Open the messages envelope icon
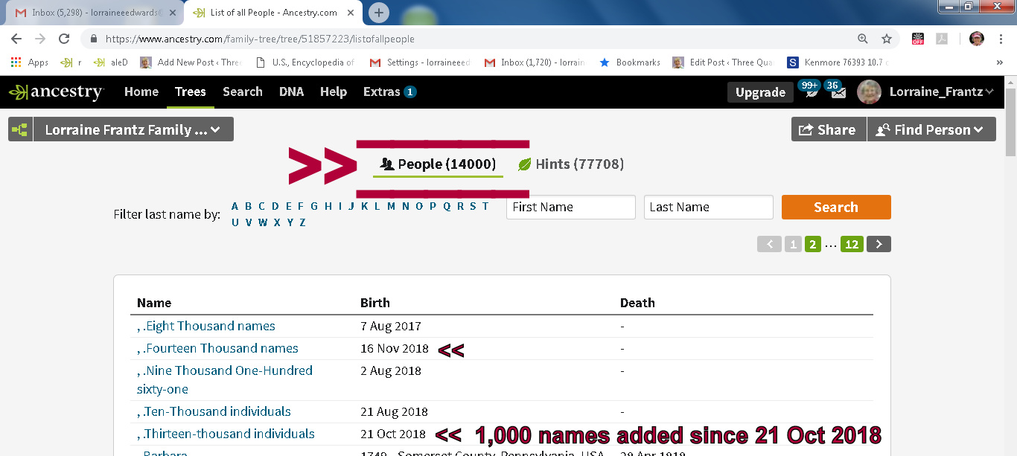This screenshot has height=456, width=1017. click(838, 92)
